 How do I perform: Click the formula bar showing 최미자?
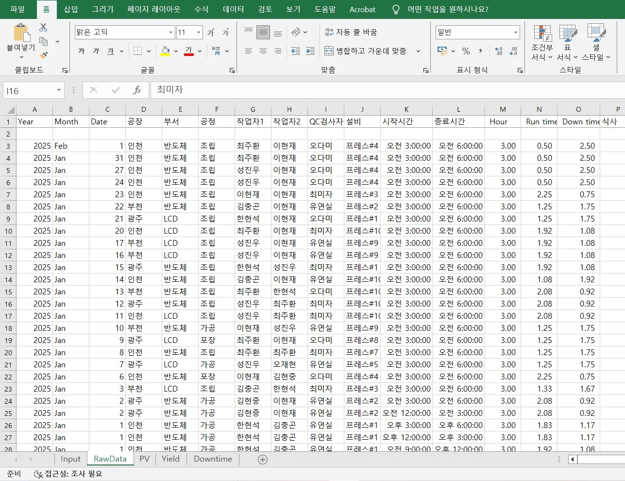coord(387,90)
